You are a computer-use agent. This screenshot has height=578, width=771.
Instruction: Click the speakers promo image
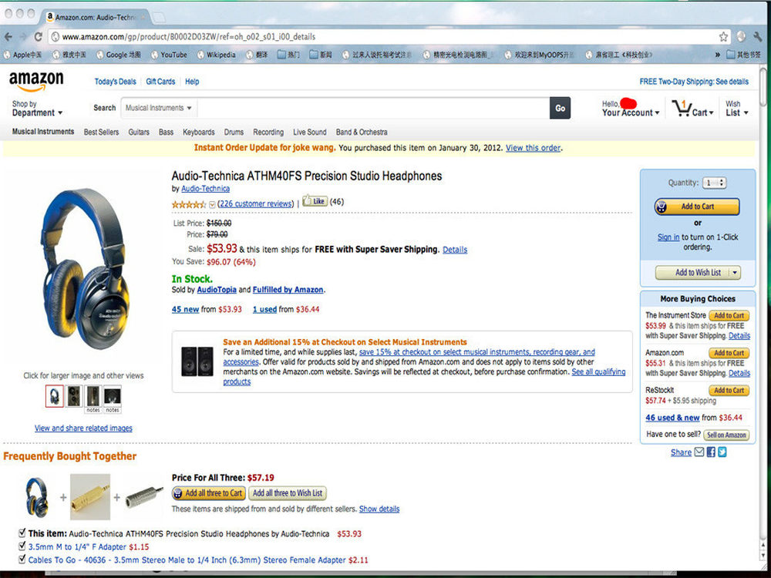click(x=197, y=361)
